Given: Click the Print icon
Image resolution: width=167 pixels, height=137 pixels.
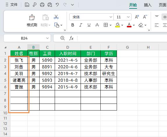Looking at the screenshot, I should click(42, 5).
